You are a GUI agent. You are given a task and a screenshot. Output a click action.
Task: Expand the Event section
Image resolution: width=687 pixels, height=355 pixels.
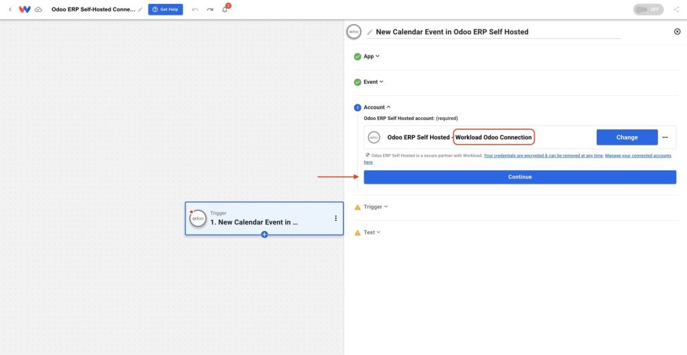373,82
